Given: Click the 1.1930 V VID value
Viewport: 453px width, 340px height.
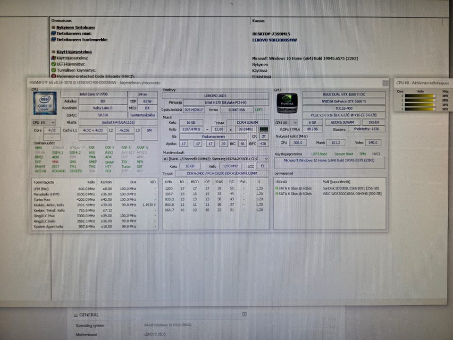Looking at the screenshot, I should (149, 205).
